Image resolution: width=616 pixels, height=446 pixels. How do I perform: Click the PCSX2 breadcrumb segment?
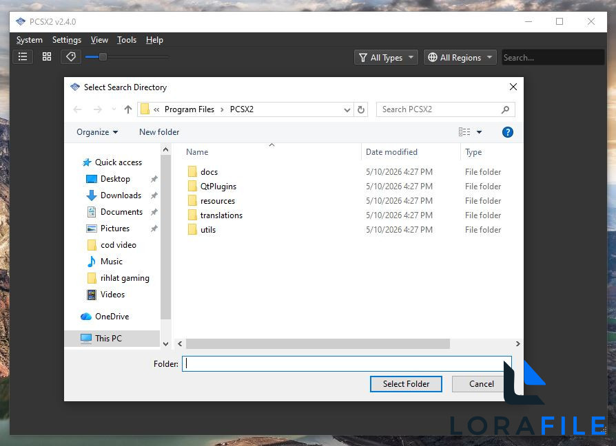(x=242, y=109)
